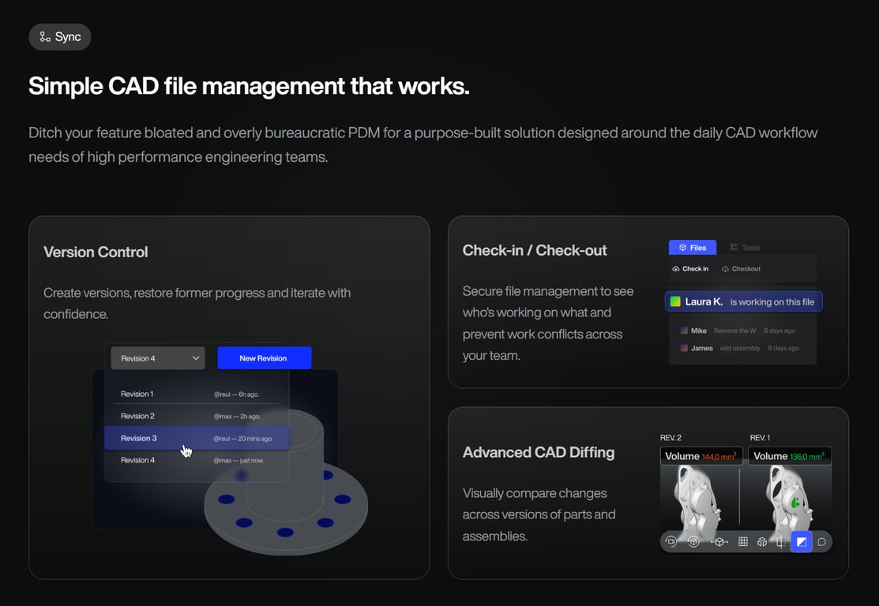Open the comment bubble tool
The height and width of the screenshot is (606, 879).
click(x=821, y=541)
